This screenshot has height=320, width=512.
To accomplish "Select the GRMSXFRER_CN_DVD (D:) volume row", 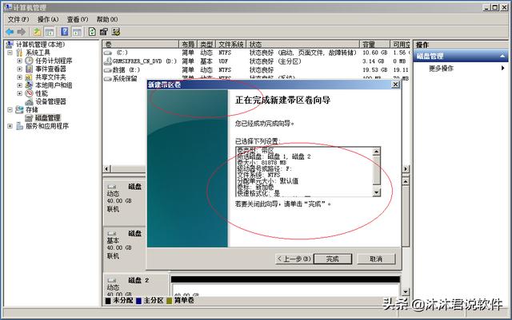I will (x=256, y=61).
